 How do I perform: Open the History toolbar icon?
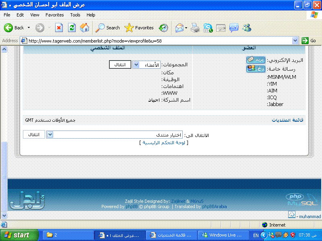tap(163, 28)
